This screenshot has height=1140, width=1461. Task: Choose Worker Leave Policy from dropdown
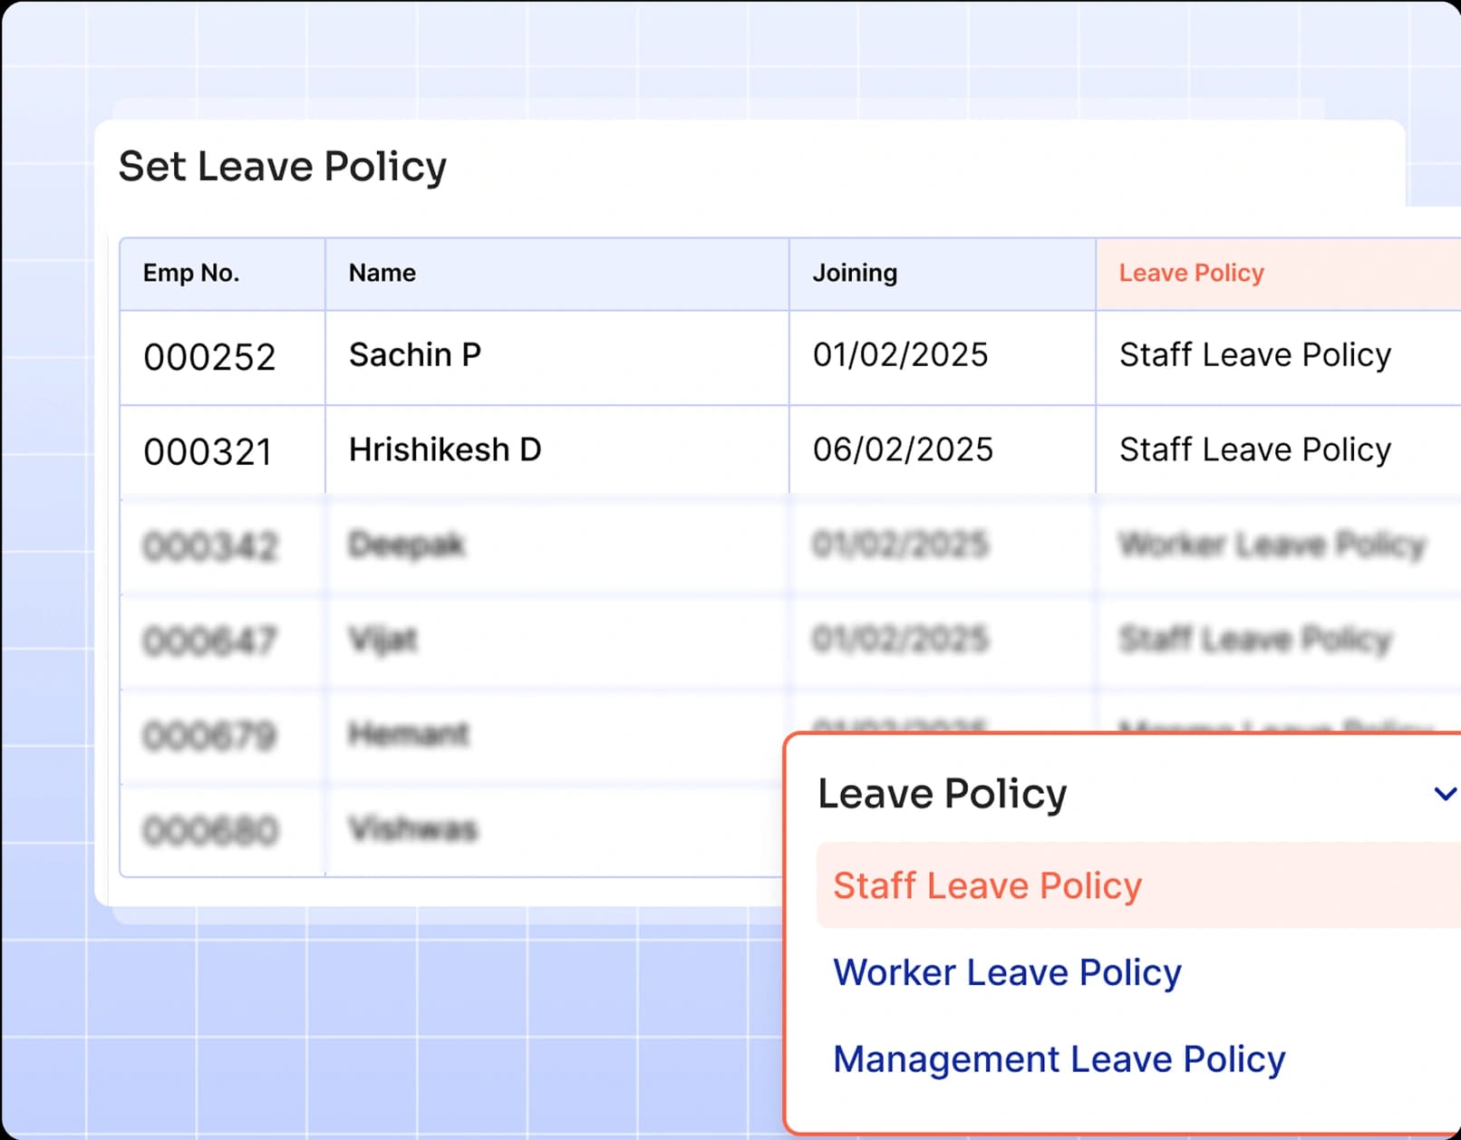[x=1007, y=972]
